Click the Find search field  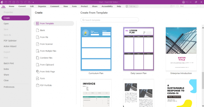coord(187,6)
